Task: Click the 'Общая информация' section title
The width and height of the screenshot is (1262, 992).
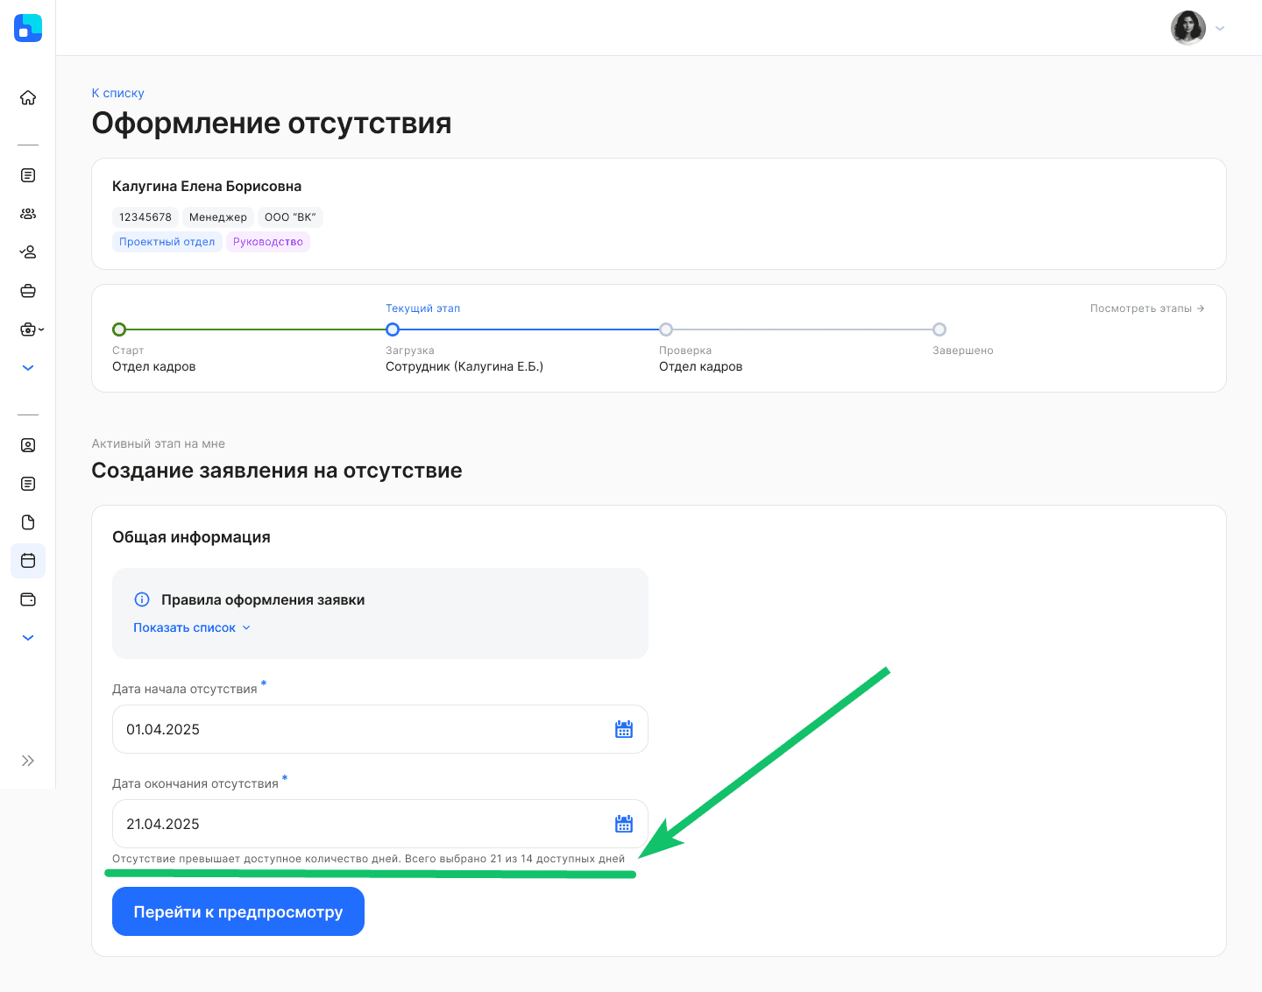Action: [191, 537]
